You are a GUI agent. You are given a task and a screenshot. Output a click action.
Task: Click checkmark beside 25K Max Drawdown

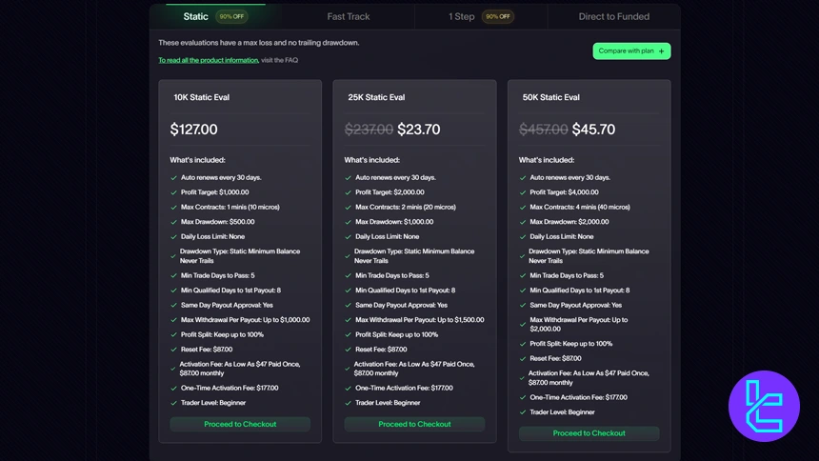pyautogui.click(x=349, y=222)
